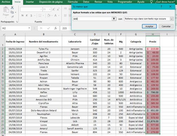This screenshot has height=136, width=177.
Task: Switch to the Datos tab
Action: pyautogui.click(x=86, y=2)
